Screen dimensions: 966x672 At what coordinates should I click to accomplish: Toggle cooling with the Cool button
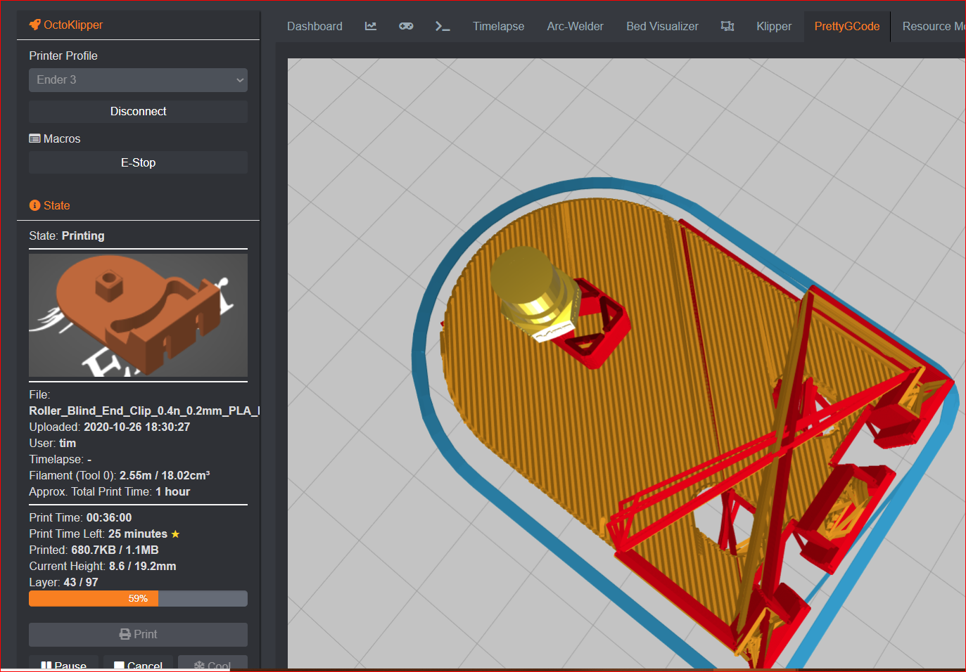(212, 665)
